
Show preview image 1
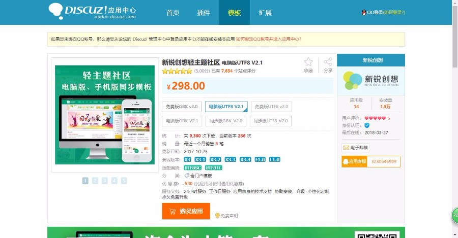[85, 181]
